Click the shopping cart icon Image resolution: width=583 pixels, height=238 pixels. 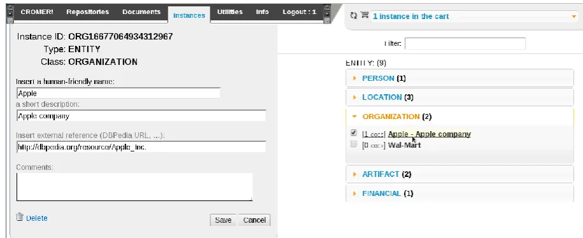(364, 15)
